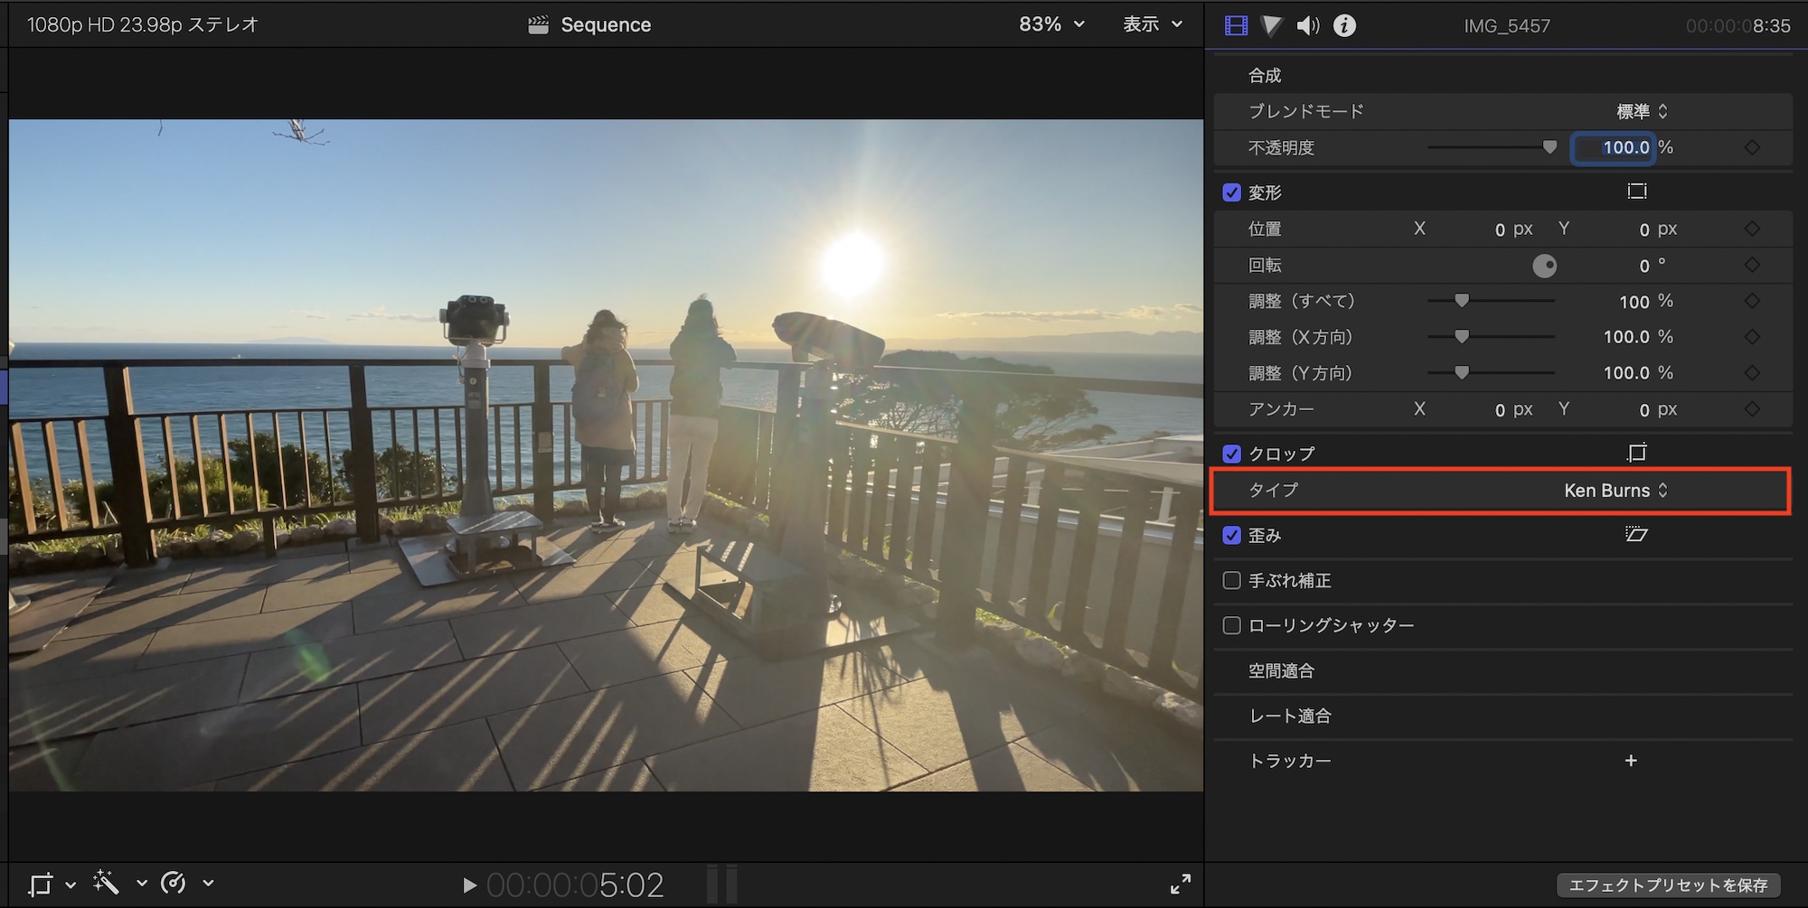Enable ローリングシャッター checkbox
Viewport: 1808px width, 908px height.
(x=1231, y=625)
